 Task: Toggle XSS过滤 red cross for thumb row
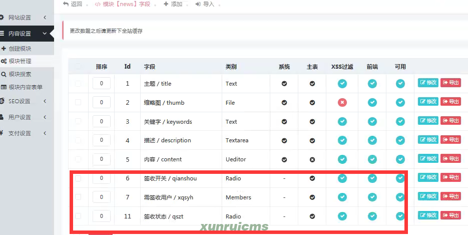point(342,102)
